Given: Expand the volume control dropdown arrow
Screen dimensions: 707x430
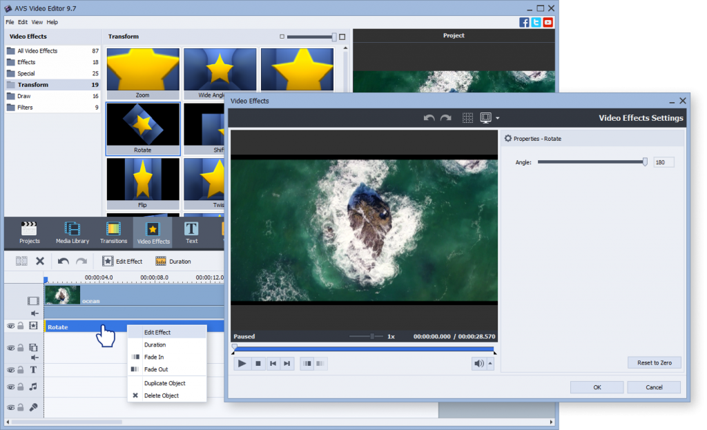Looking at the screenshot, I should [x=490, y=363].
